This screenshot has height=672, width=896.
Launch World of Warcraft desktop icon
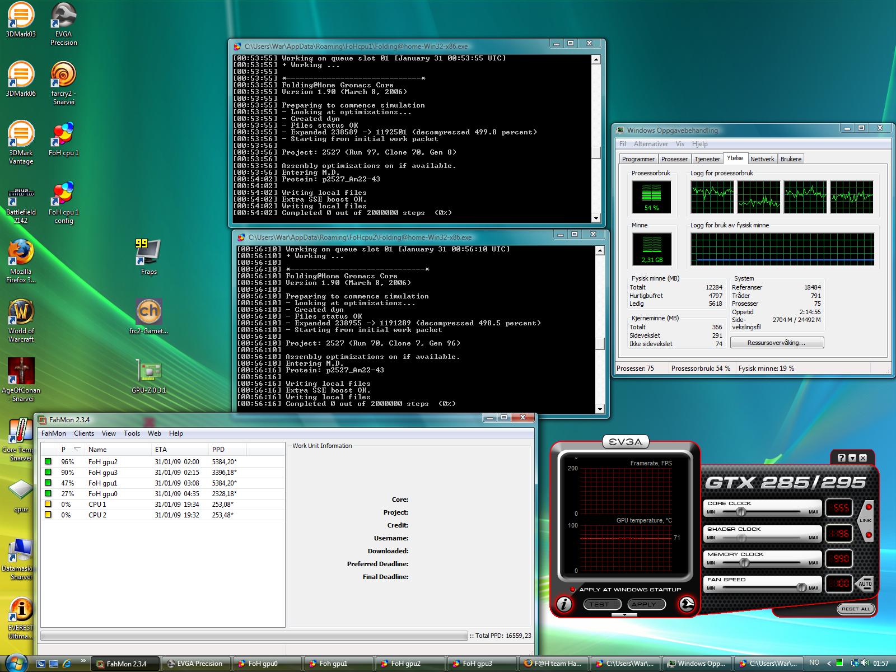21,321
